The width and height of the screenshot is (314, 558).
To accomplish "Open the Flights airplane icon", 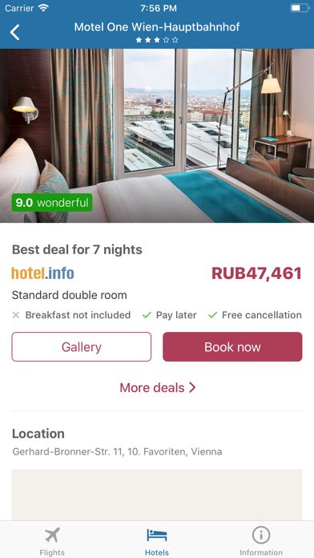I will point(52,535).
